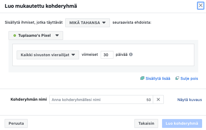The image size is (206, 130).
Task: Click the days number field showing 30
Action: coord(107,55)
